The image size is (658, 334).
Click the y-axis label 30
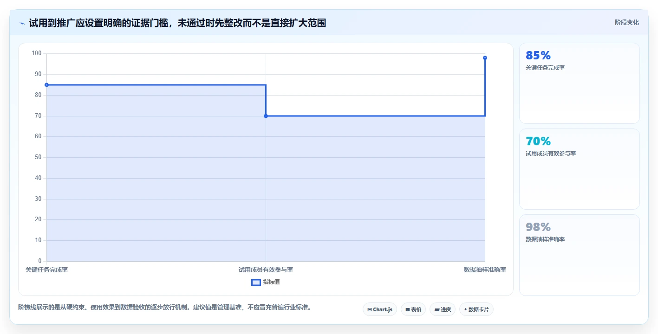(x=38, y=199)
